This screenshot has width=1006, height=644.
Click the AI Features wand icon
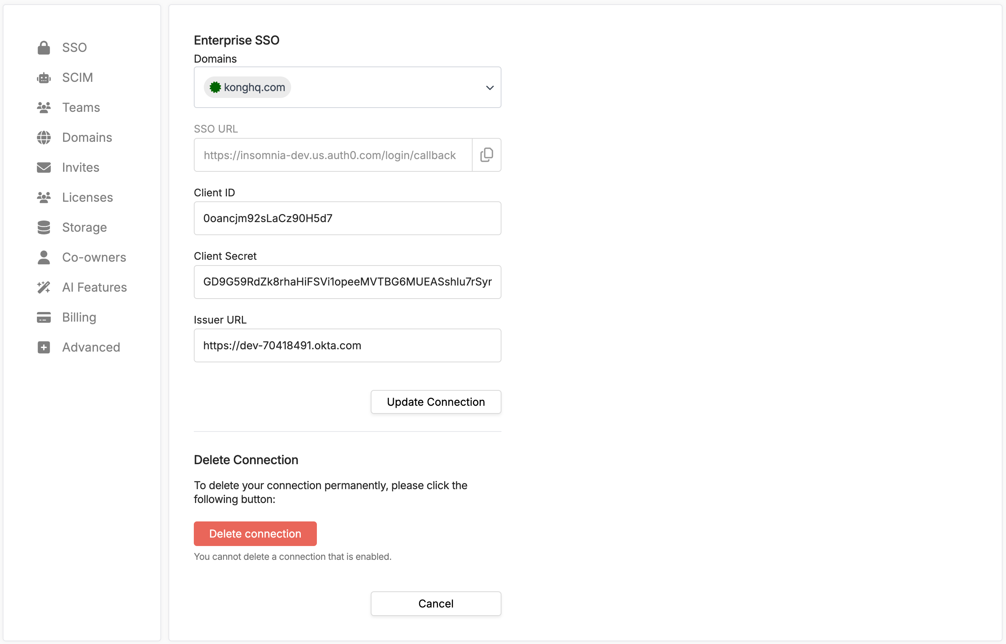coord(43,287)
